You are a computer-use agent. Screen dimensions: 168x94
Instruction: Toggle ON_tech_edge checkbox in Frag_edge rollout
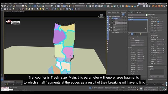point(157,17)
